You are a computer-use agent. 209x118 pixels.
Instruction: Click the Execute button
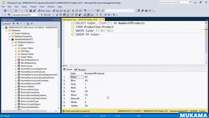(x=46, y=15)
